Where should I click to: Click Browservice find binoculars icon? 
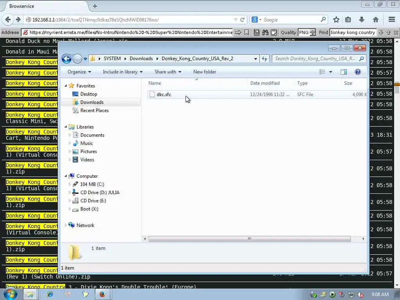click(265, 32)
